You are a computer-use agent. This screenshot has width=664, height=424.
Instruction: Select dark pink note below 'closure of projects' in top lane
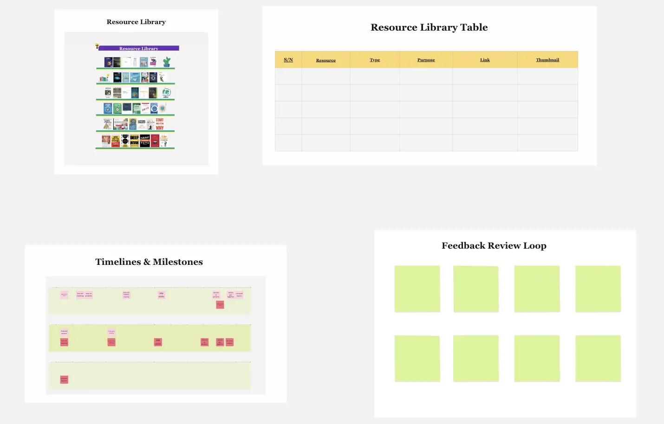point(220,305)
